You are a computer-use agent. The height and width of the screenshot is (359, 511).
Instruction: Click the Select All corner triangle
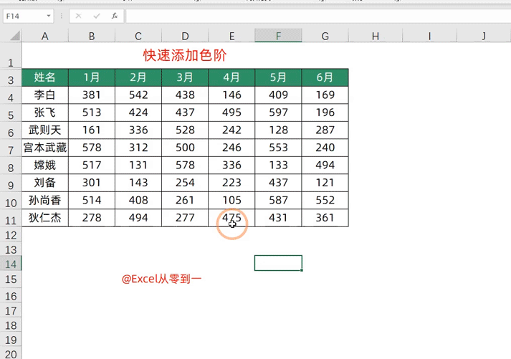point(15,36)
